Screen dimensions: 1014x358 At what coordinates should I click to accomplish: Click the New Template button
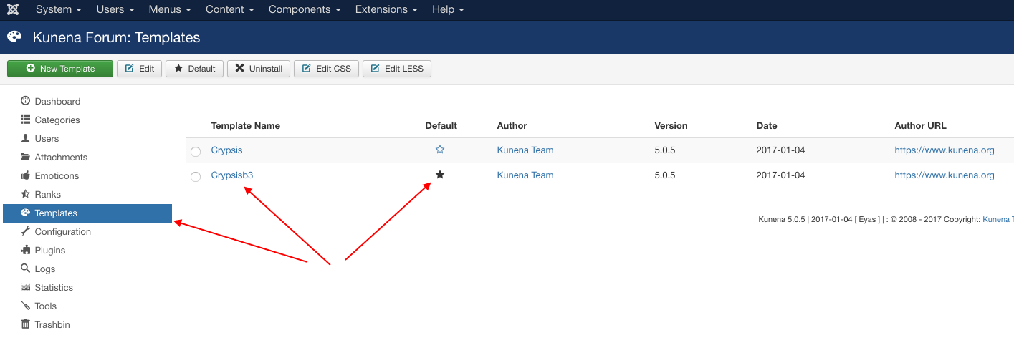[x=60, y=69]
